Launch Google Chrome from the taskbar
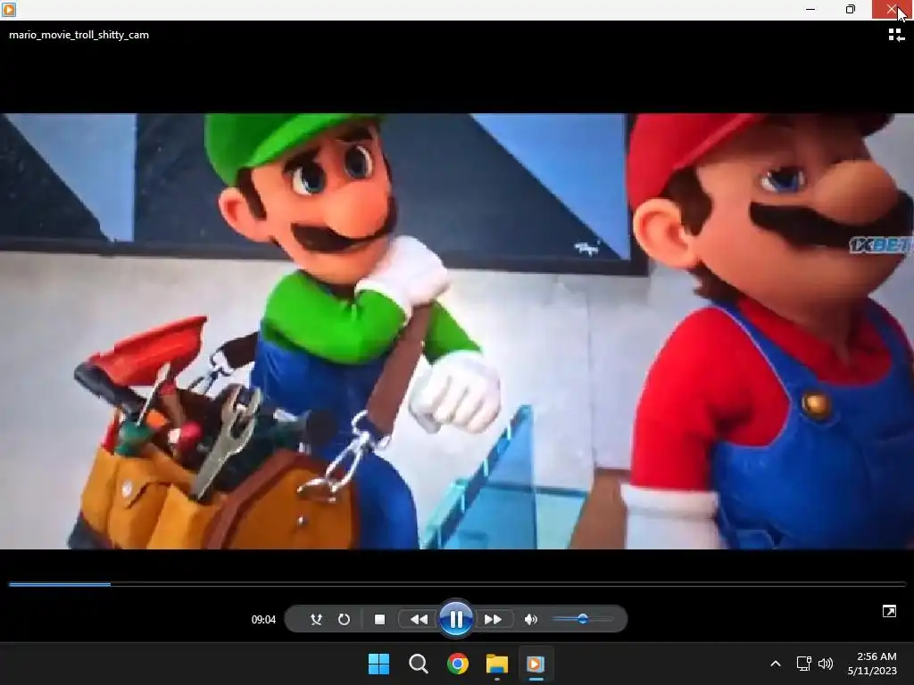 [458, 664]
